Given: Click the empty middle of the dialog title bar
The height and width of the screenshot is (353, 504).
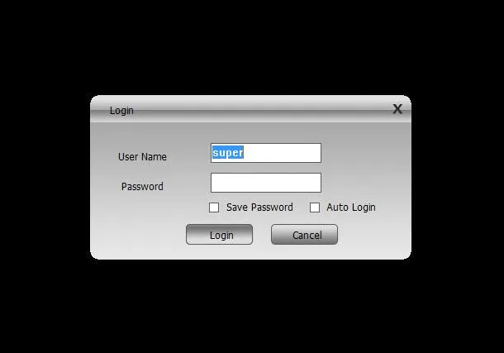Looking at the screenshot, I should [x=257, y=109].
